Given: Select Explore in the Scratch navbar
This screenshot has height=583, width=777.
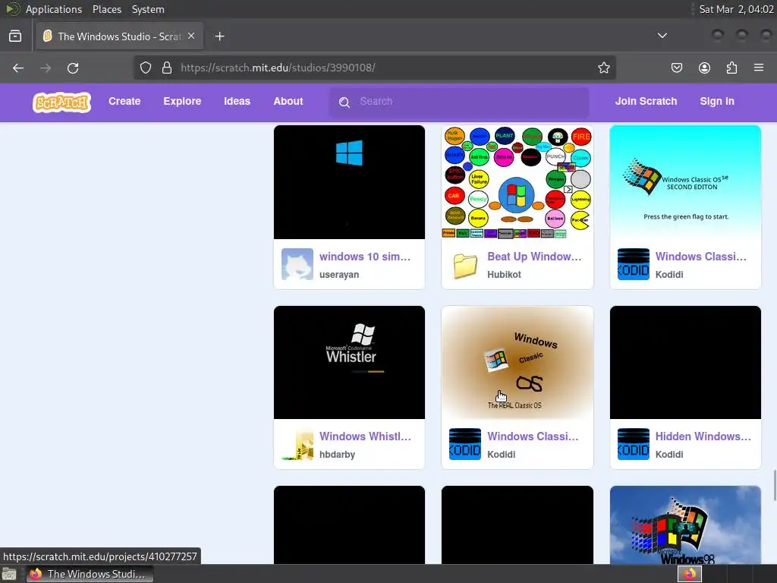Looking at the screenshot, I should 182,101.
